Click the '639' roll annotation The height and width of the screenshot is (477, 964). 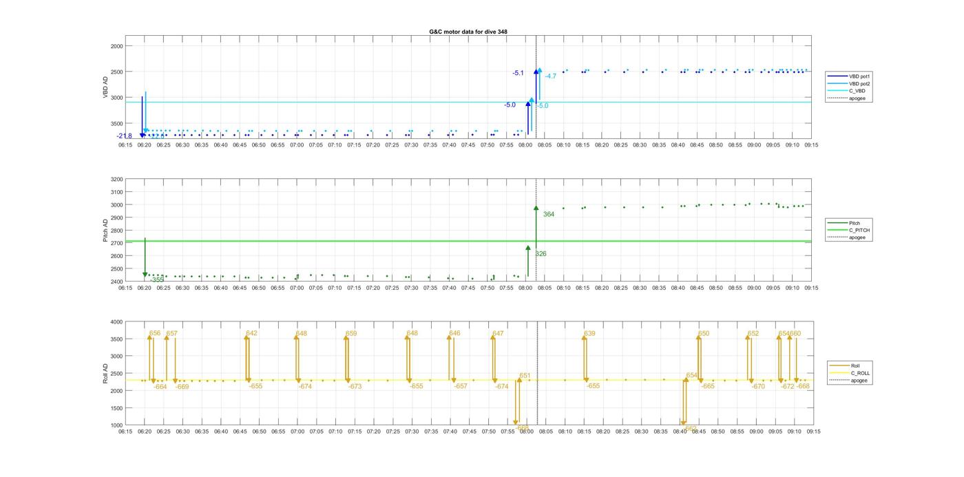point(589,333)
